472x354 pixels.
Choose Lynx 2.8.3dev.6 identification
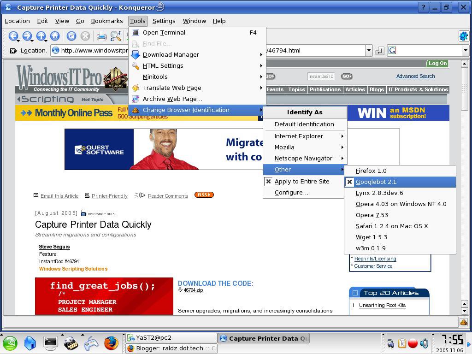(400, 193)
